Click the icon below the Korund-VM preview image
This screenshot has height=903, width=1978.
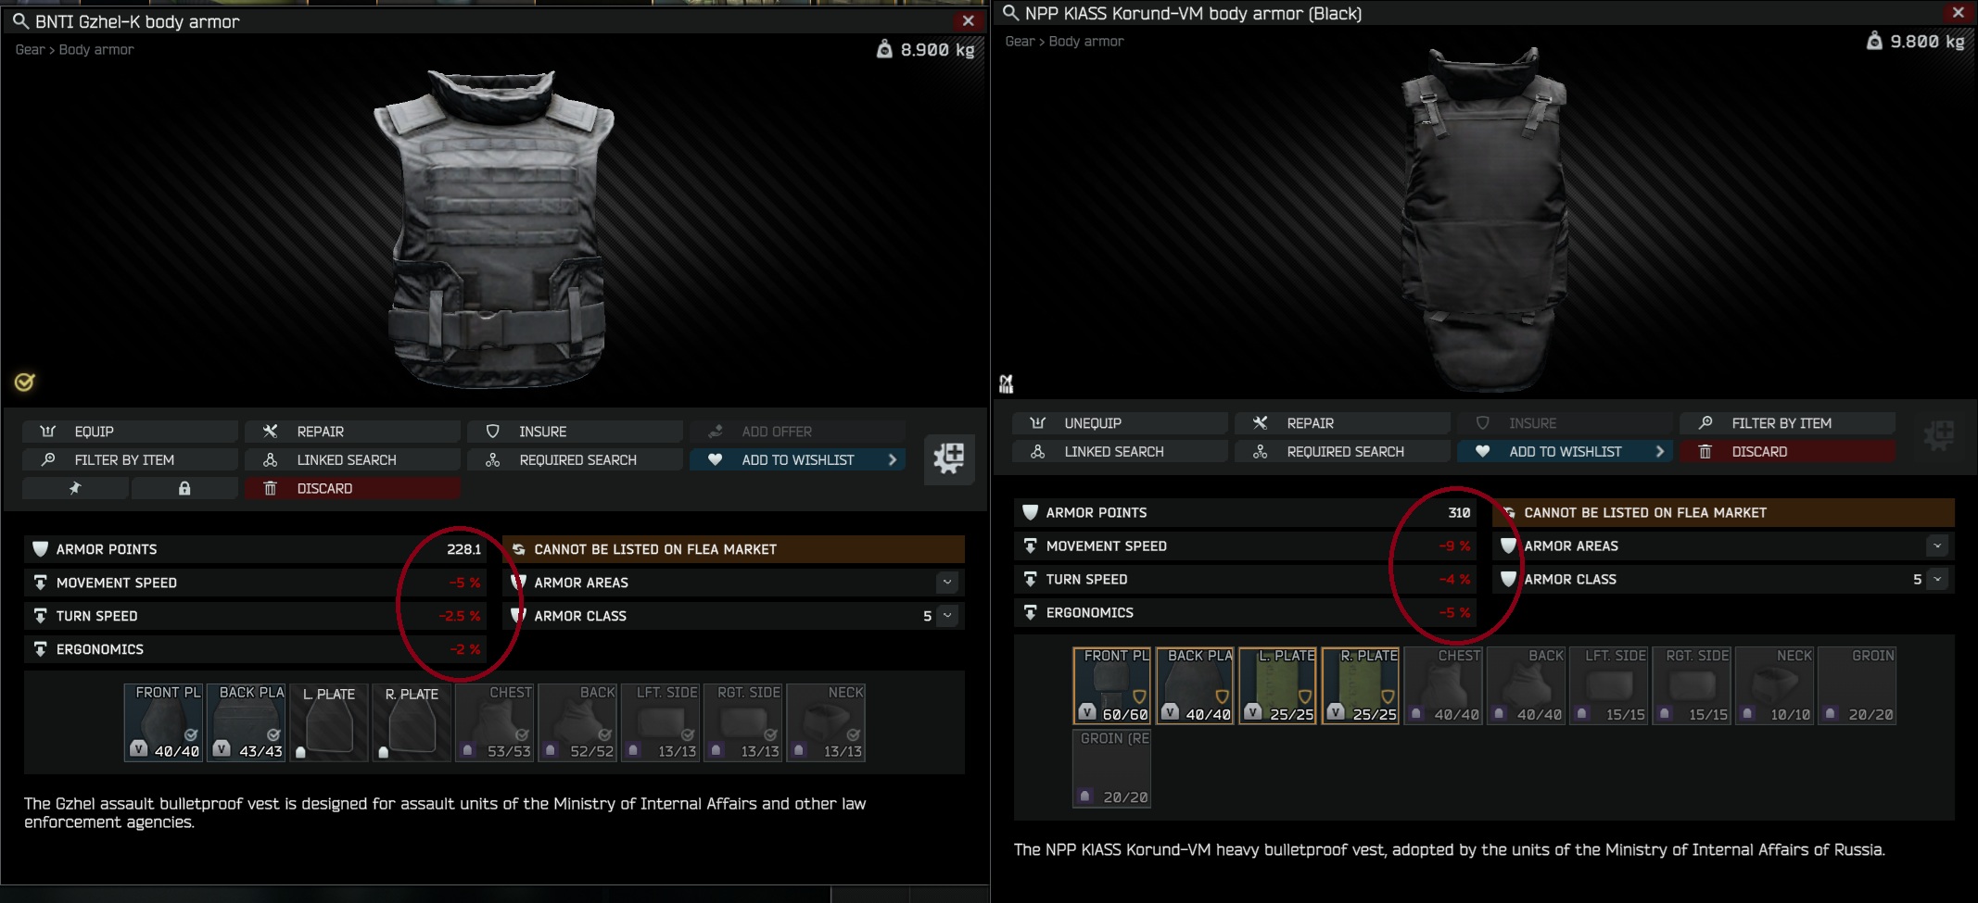tap(1006, 383)
